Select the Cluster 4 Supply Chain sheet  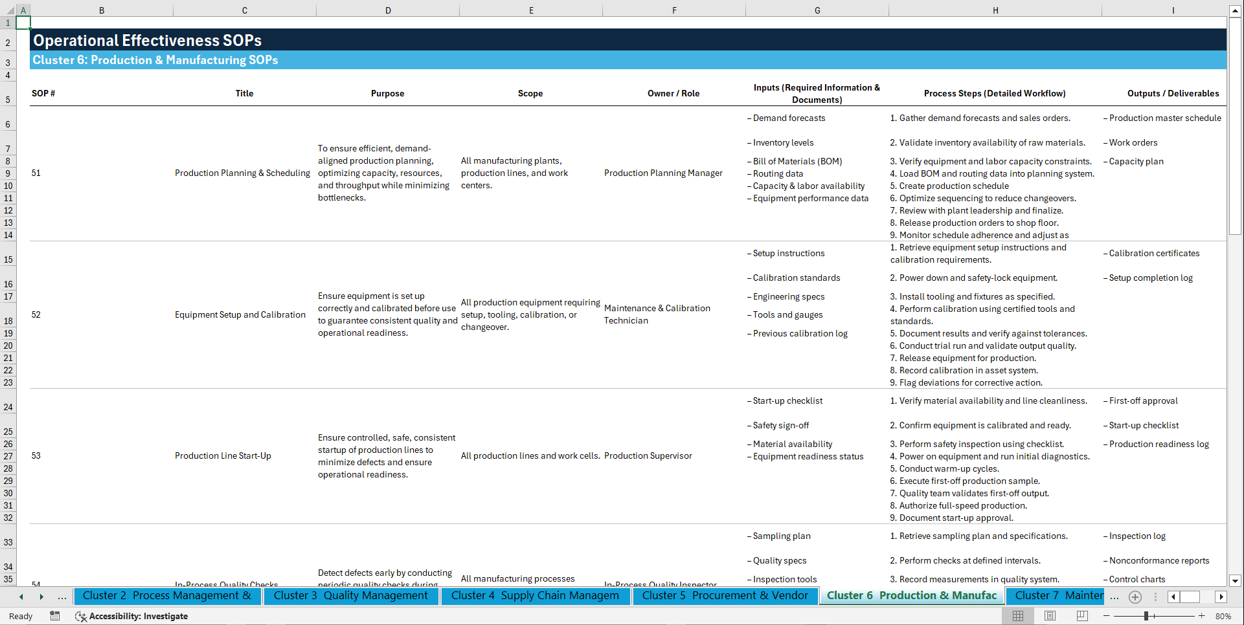click(536, 595)
